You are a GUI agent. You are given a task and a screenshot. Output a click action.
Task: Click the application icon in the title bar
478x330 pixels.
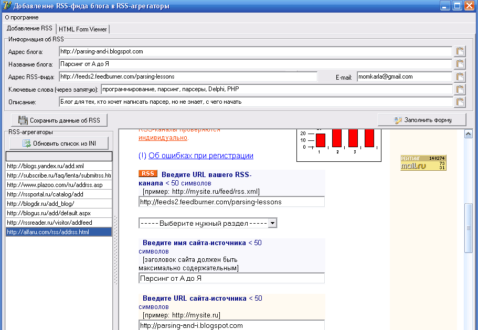click(x=7, y=5)
